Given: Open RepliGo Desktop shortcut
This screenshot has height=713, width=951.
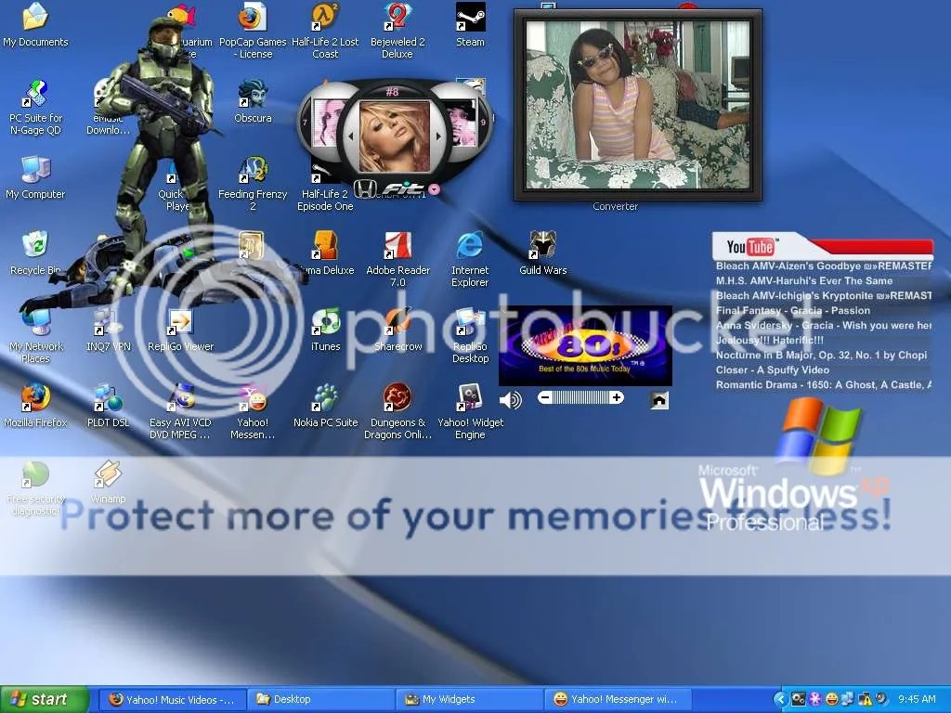Looking at the screenshot, I should pyautogui.click(x=470, y=335).
